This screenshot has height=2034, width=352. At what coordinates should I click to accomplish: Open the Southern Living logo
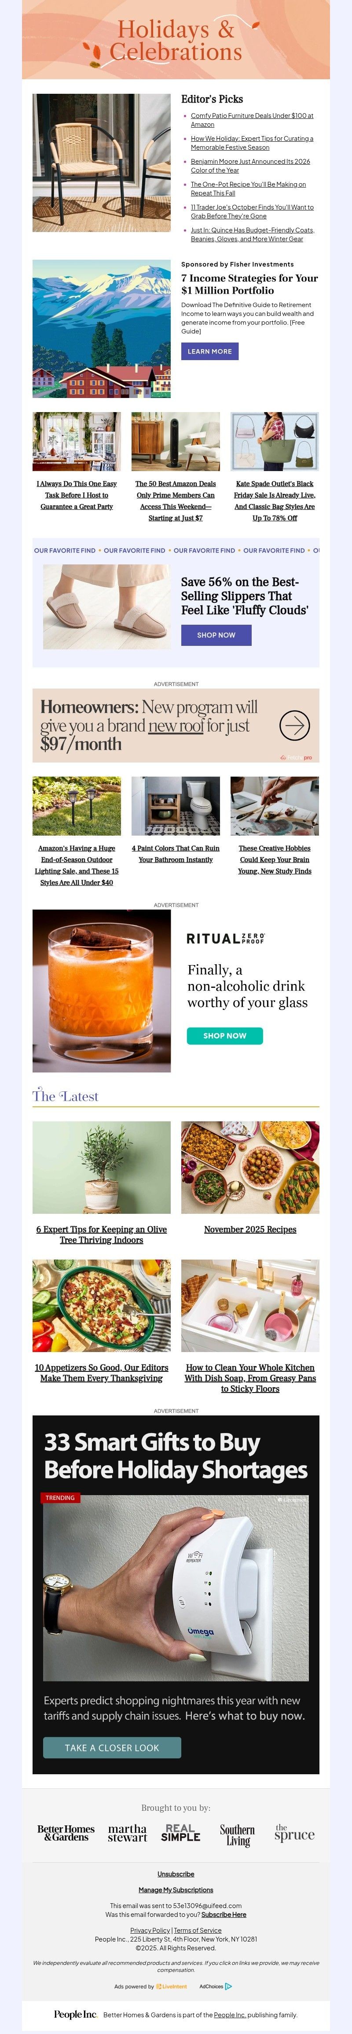pos(237,1835)
